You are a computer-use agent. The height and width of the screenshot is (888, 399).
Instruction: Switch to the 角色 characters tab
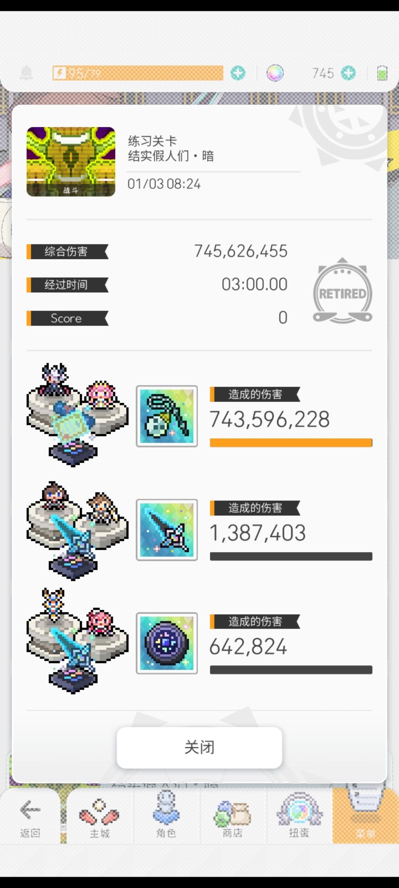coord(166,818)
